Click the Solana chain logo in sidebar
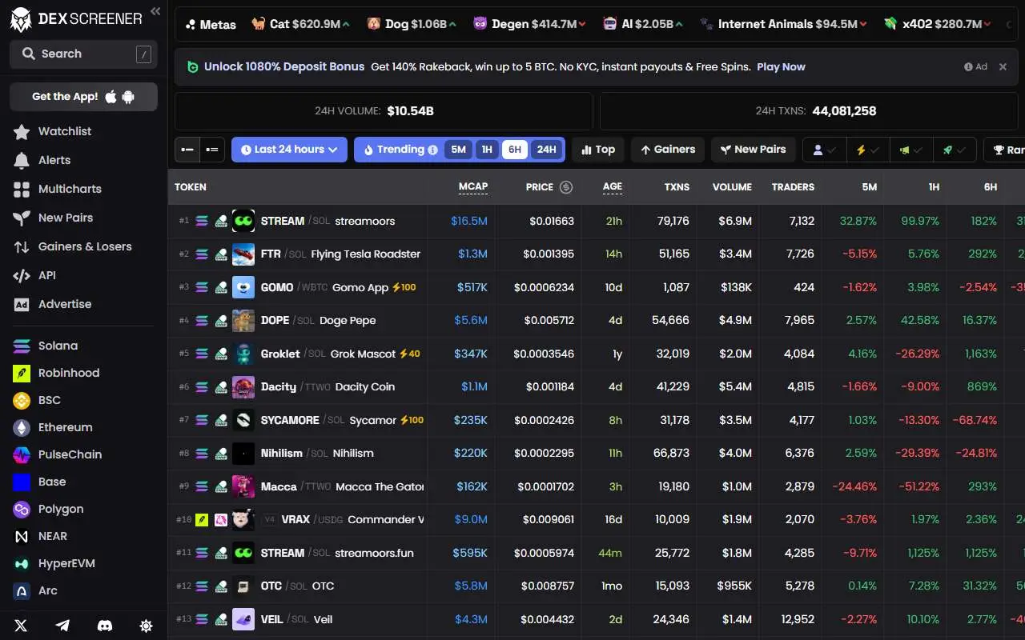 (x=22, y=346)
